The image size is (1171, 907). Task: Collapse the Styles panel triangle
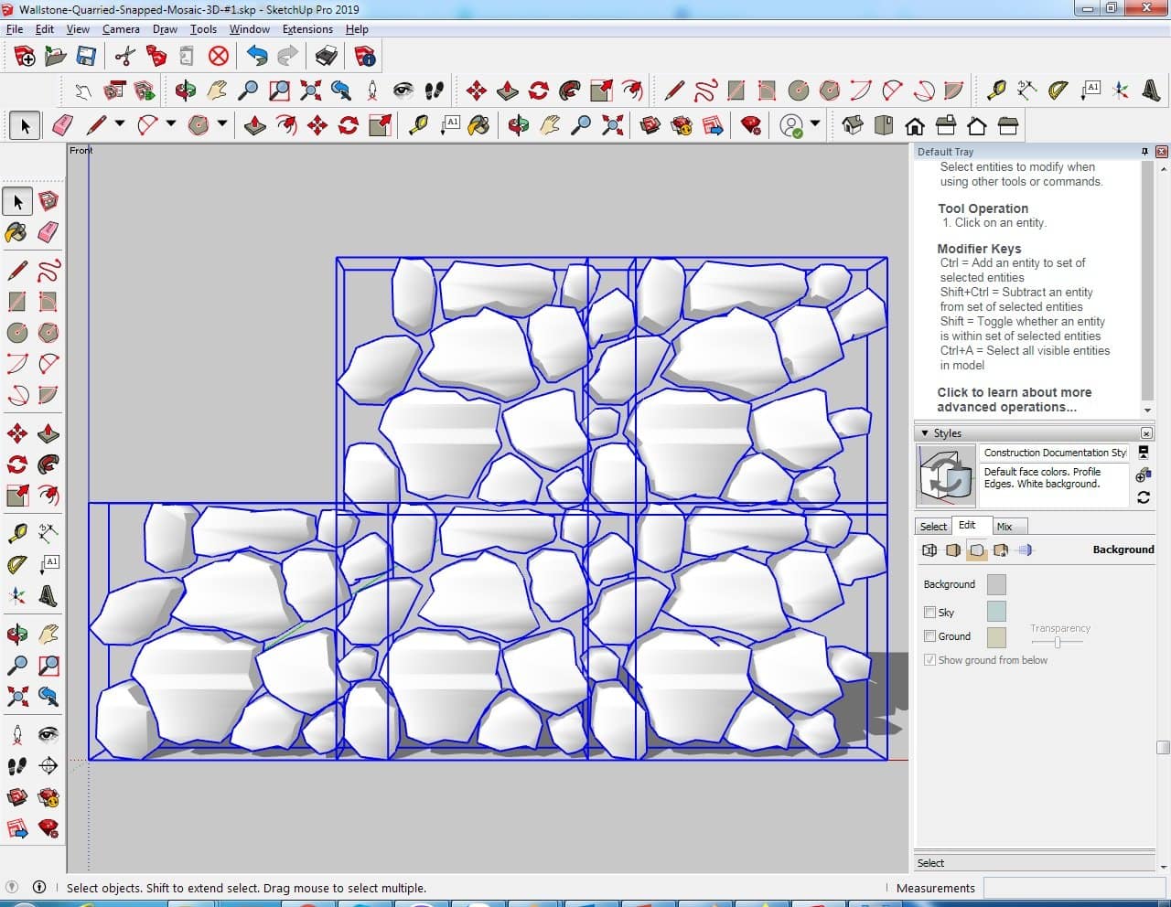coord(924,433)
